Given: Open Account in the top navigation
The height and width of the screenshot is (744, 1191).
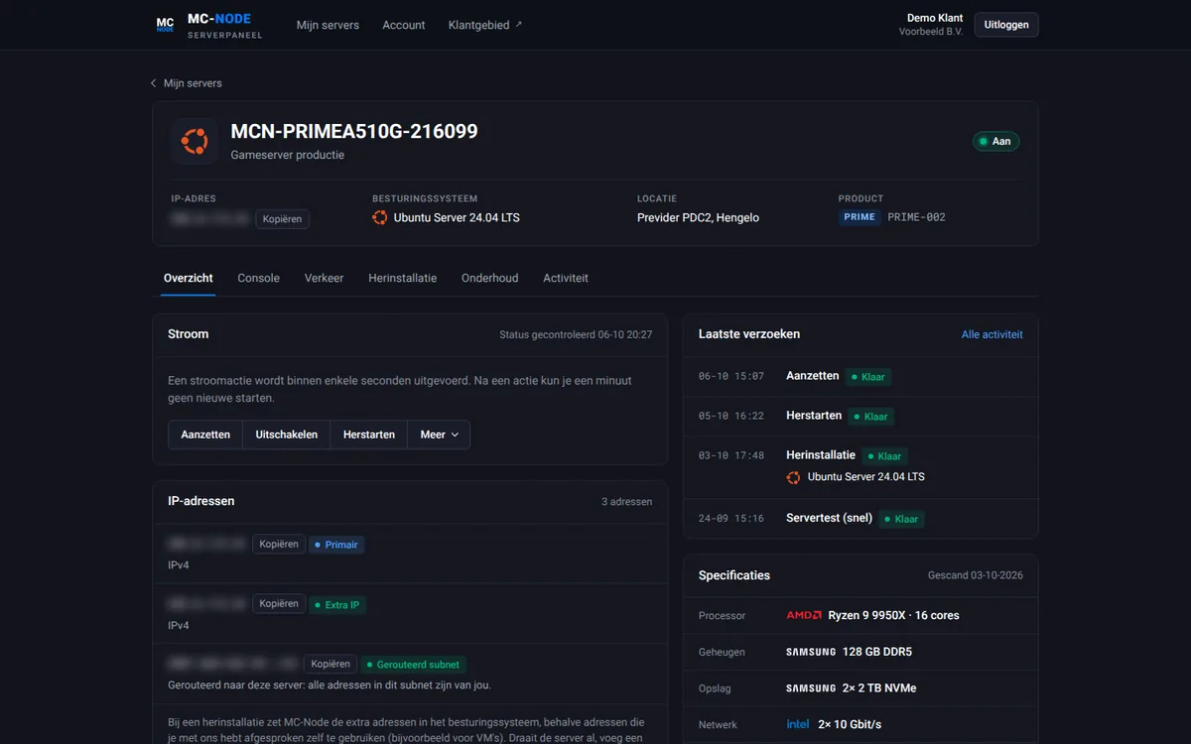Looking at the screenshot, I should click(404, 25).
